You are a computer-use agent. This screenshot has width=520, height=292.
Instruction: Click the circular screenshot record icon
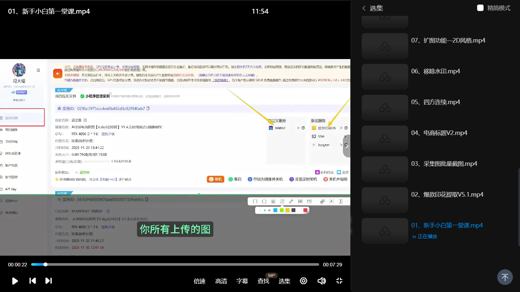pos(304,281)
